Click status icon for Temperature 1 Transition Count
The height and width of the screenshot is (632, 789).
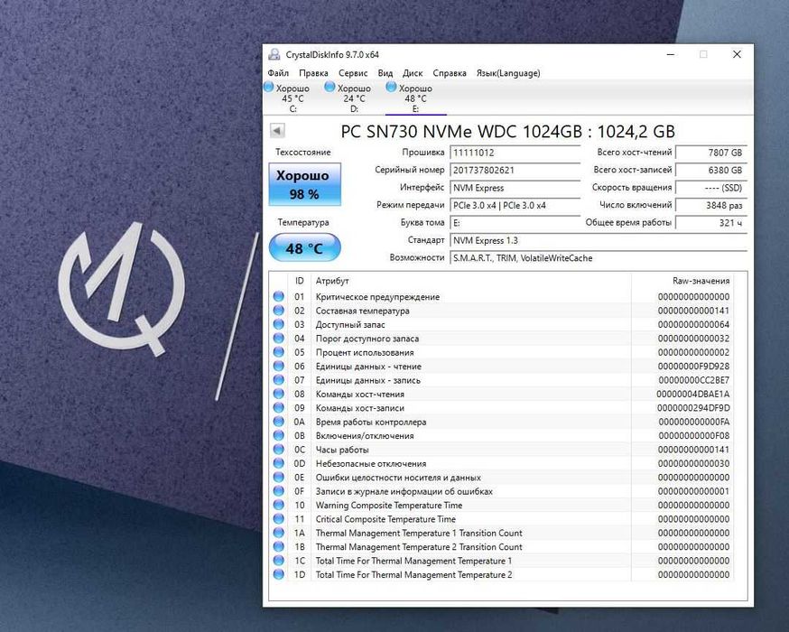coord(278,533)
